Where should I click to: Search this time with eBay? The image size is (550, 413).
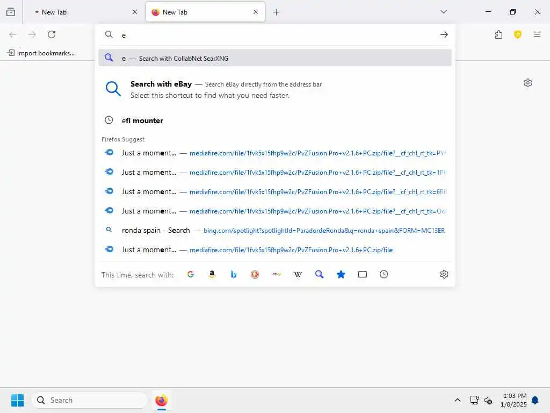point(277,274)
